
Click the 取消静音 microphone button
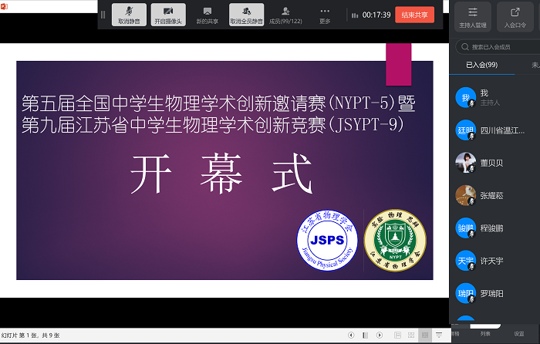pos(129,15)
